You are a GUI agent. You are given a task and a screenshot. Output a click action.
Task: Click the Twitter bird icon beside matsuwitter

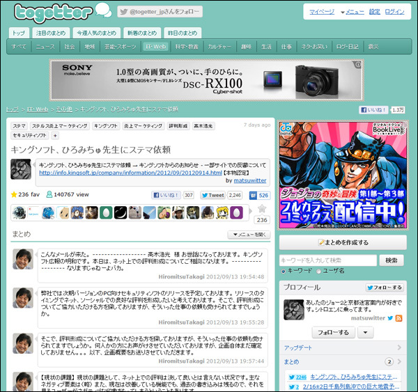(x=389, y=317)
